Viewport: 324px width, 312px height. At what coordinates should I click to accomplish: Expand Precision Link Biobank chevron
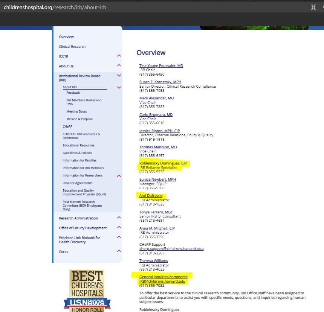pyautogui.click(x=119, y=237)
